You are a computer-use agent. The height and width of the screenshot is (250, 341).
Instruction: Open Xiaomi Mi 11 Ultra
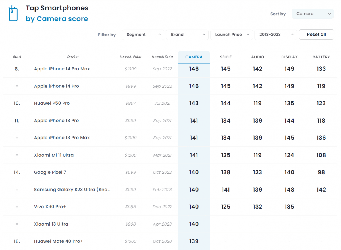tap(54, 155)
